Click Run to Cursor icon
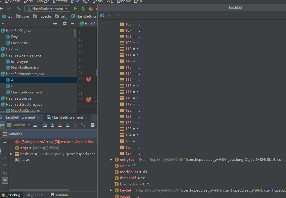Screen dimensions: 286x198 tap(83, 125)
